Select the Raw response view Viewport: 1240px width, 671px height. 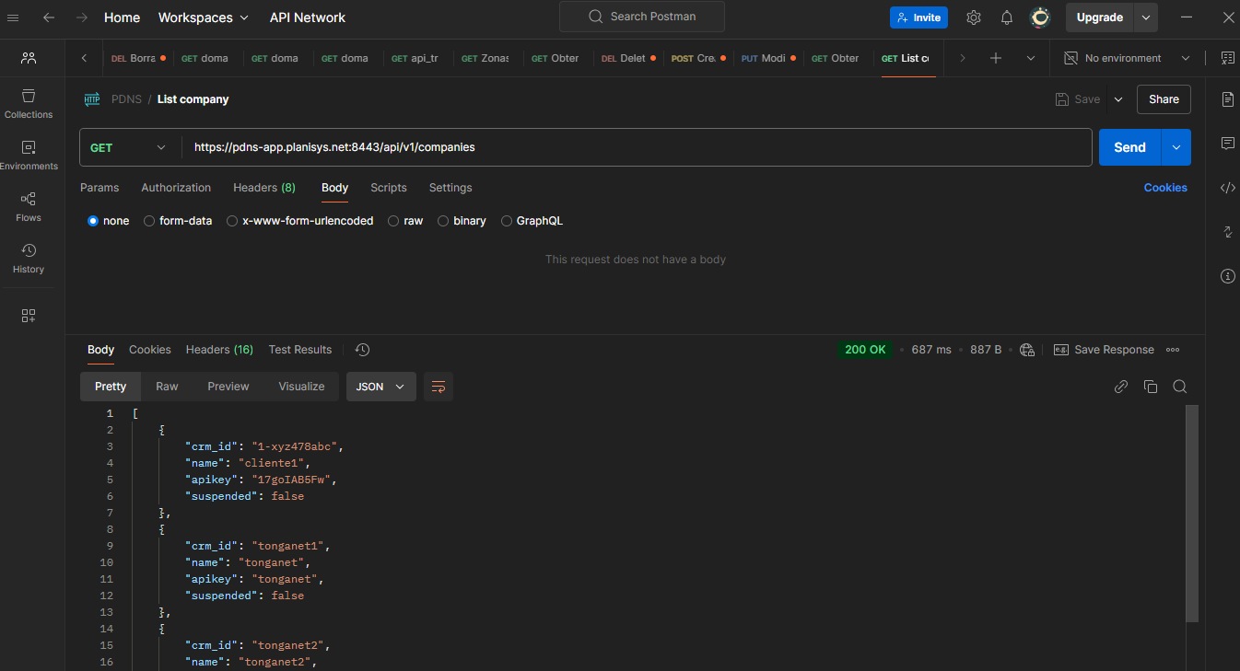(x=167, y=387)
